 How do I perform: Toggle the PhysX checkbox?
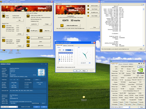point(132,104)
